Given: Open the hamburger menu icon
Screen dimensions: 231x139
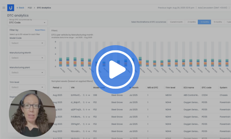Looking at the screenshot, I should tap(4, 7).
